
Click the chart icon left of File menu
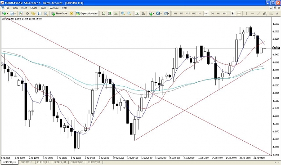click(x=3, y=8)
